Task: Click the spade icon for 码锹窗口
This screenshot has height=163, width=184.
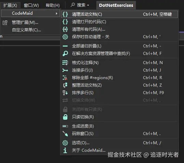Action: (x=65, y=134)
